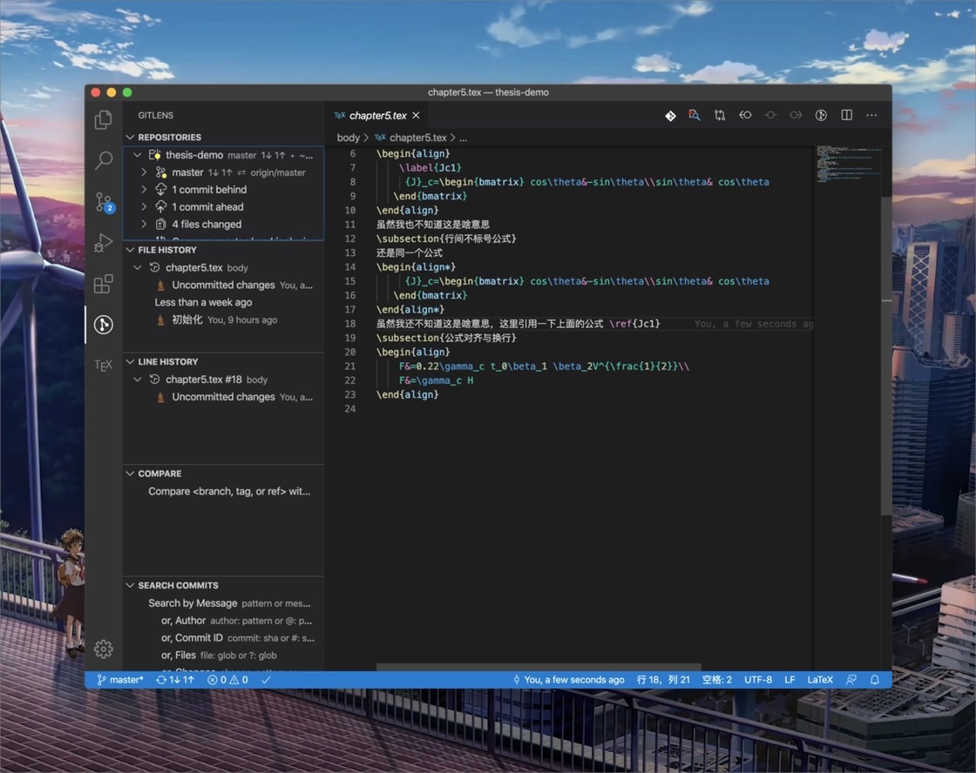Screen dimensions: 976x773
Task: Click the commit circle icon in editor toolbar
Action: click(770, 115)
